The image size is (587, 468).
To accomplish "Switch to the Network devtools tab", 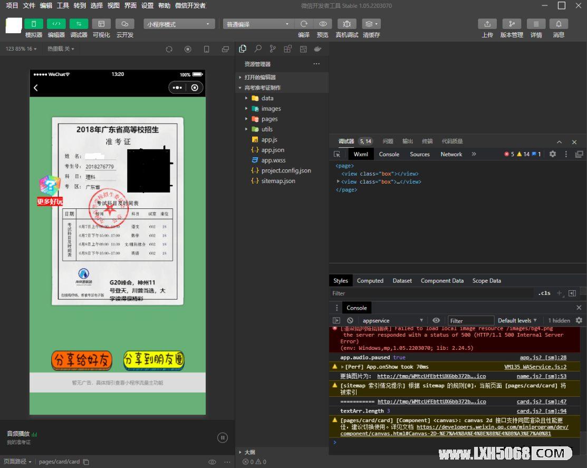I will pyautogui.click(x=451, y=154).
